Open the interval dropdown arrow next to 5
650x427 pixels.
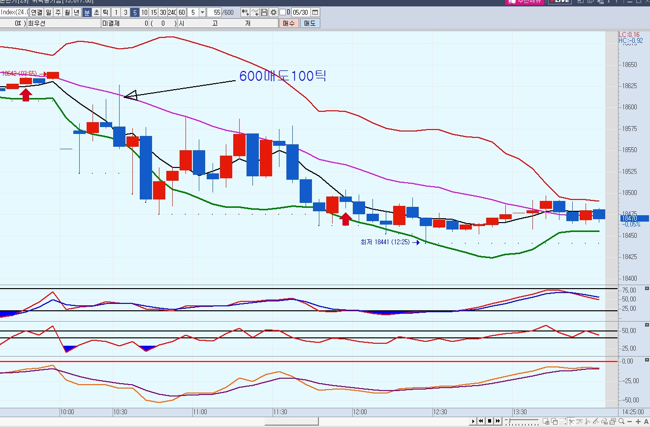(x=202, y=12)
